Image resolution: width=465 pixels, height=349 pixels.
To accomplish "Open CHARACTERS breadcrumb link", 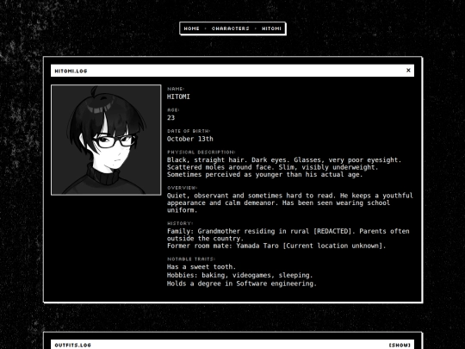I will (x=231, y=28).
